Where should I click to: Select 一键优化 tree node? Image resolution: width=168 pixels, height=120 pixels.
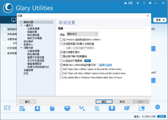(28, 26)
